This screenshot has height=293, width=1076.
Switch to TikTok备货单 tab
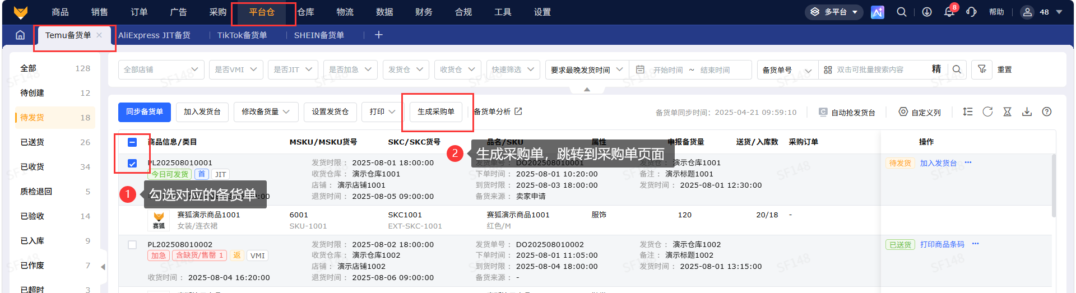(x=242, y=35)
